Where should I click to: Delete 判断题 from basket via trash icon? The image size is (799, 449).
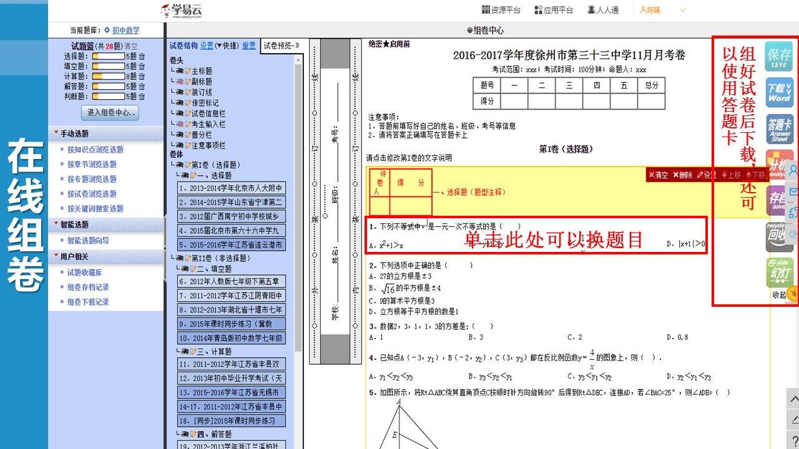click(142, 97)
